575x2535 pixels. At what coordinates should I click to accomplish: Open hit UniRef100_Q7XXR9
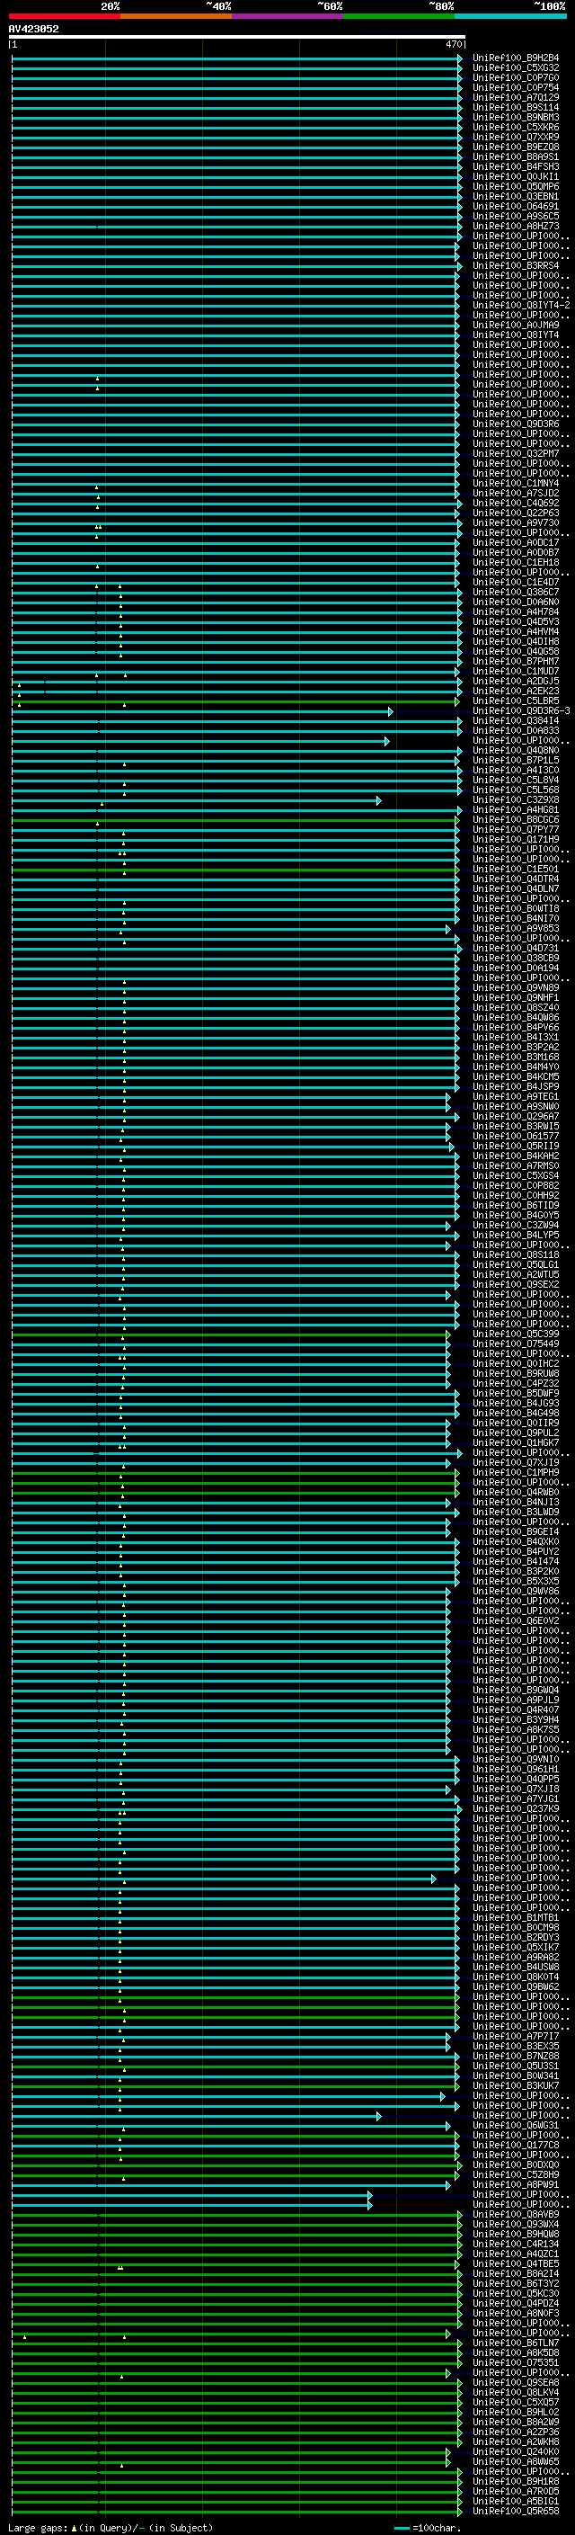coord(516,137)
